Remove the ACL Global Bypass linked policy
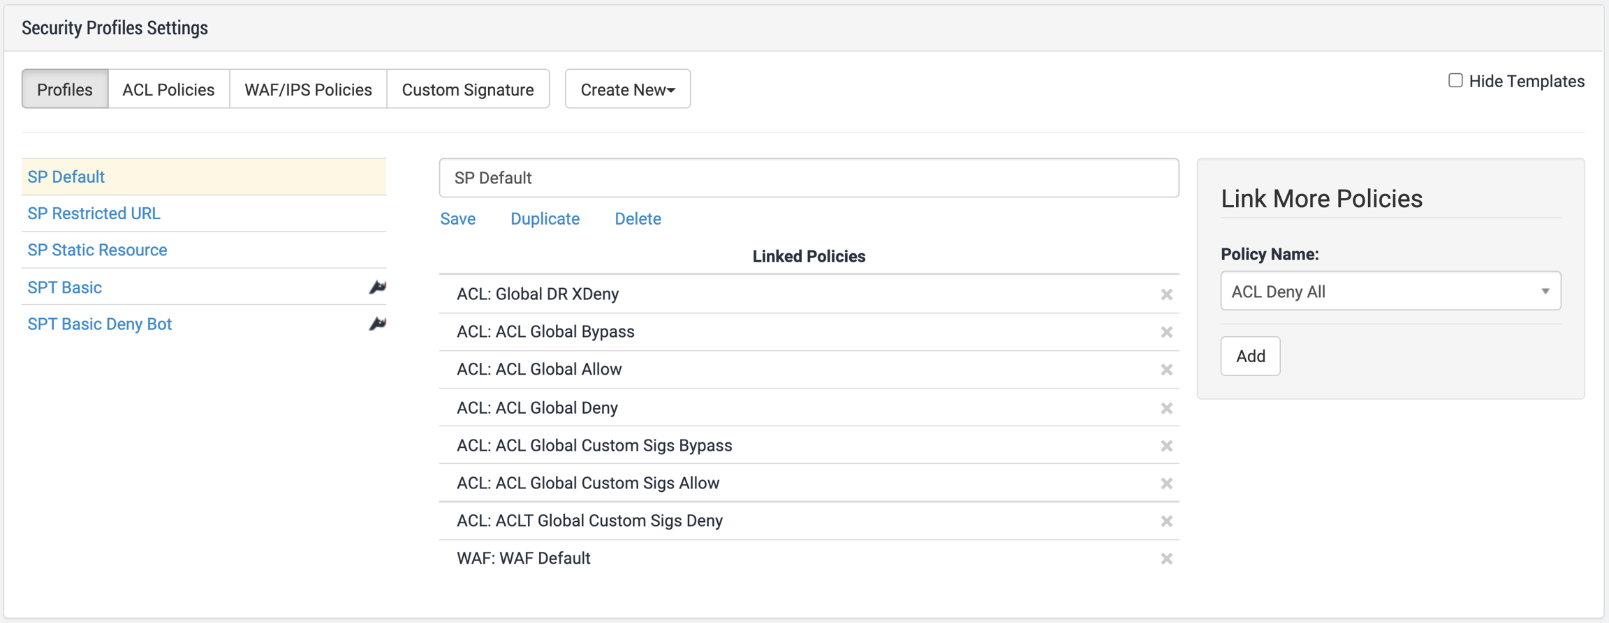Screen dimensions: 1609x623 point(1166,332)
